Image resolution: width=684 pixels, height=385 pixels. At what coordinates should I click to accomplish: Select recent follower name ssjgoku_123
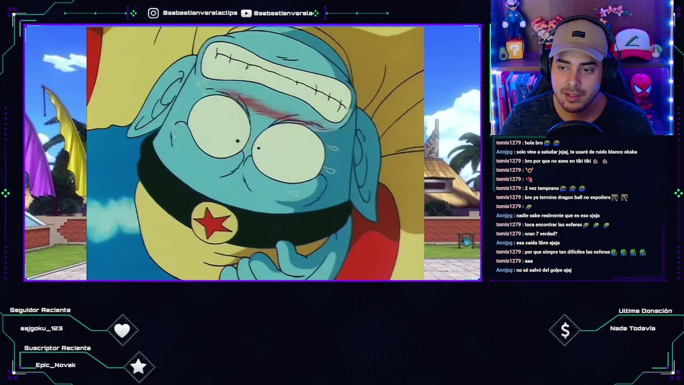[42, 328]
